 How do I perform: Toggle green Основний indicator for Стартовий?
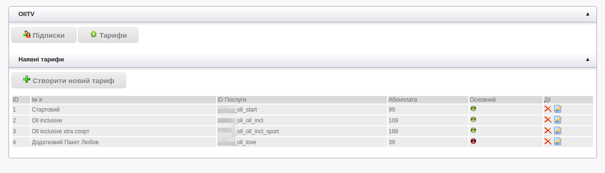click(473, 108)
